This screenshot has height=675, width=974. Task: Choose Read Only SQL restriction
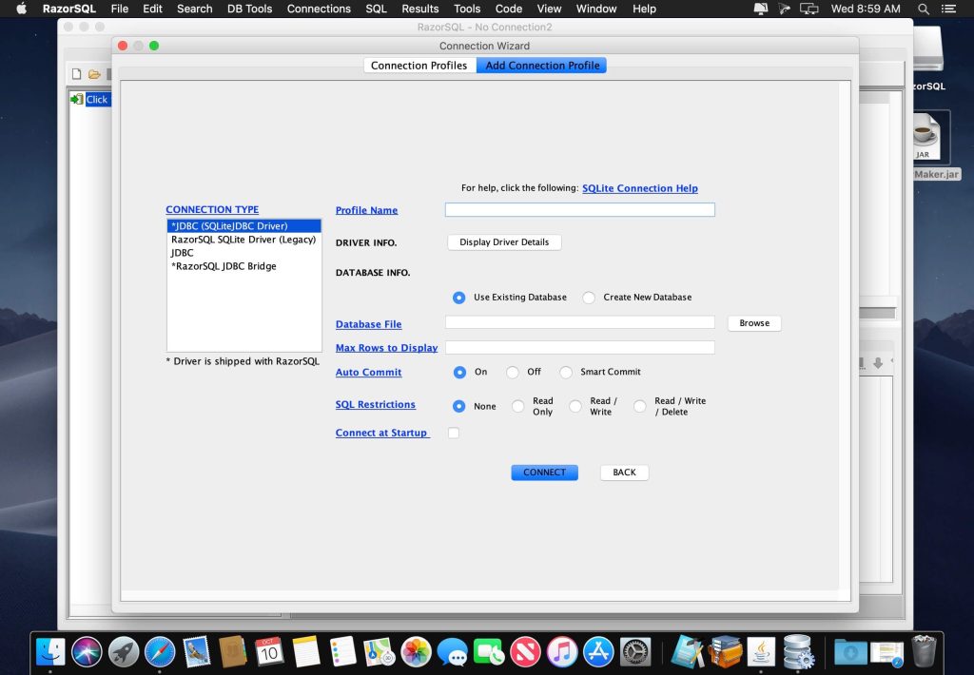(x=518, y=407)
